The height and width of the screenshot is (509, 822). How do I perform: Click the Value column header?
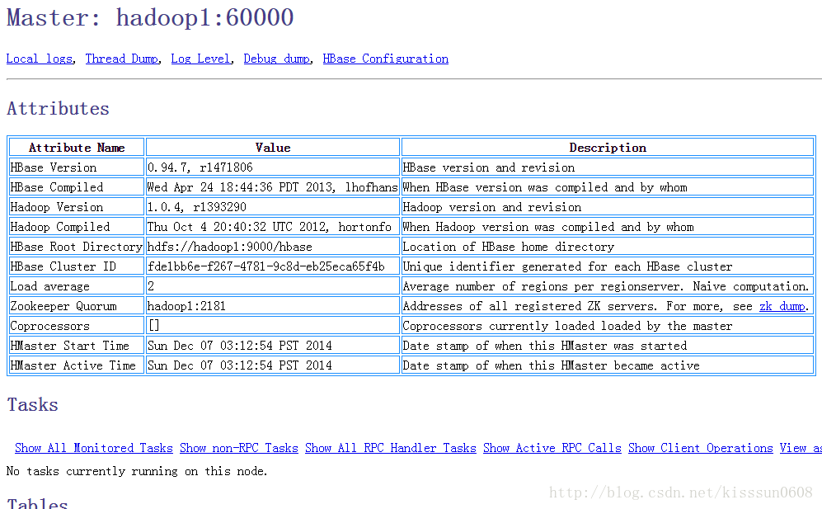click(x=273, y=148)
